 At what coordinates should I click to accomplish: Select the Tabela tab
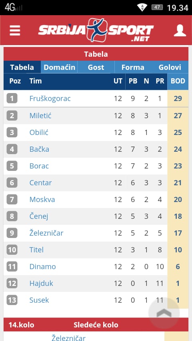[22, 67]
